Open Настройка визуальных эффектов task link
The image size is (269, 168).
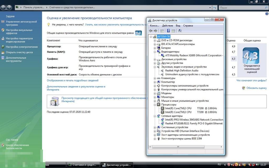pos(19,31)
